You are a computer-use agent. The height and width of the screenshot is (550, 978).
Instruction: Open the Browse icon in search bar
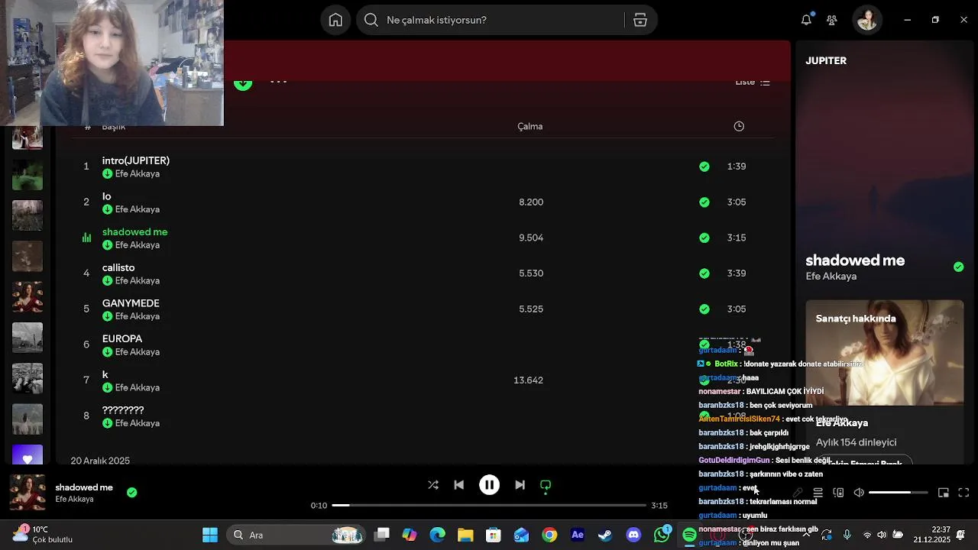[640, 20]
